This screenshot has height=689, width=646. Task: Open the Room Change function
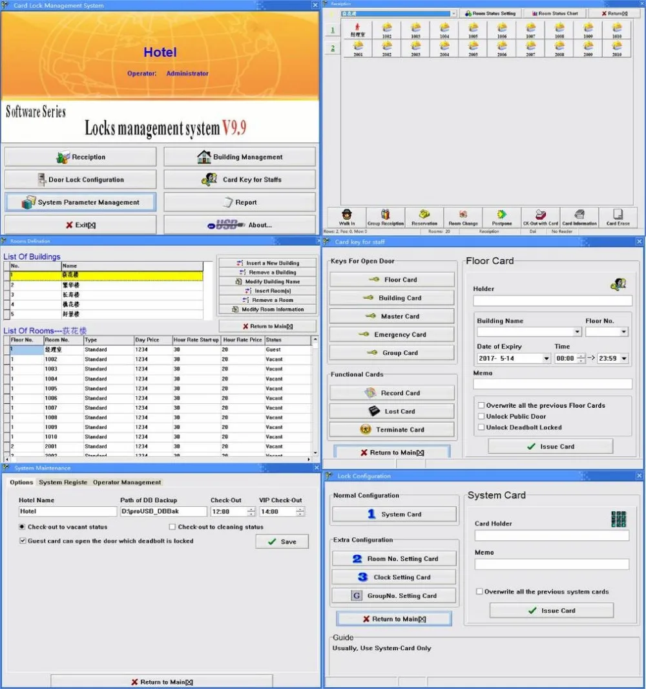coord(463,217)
